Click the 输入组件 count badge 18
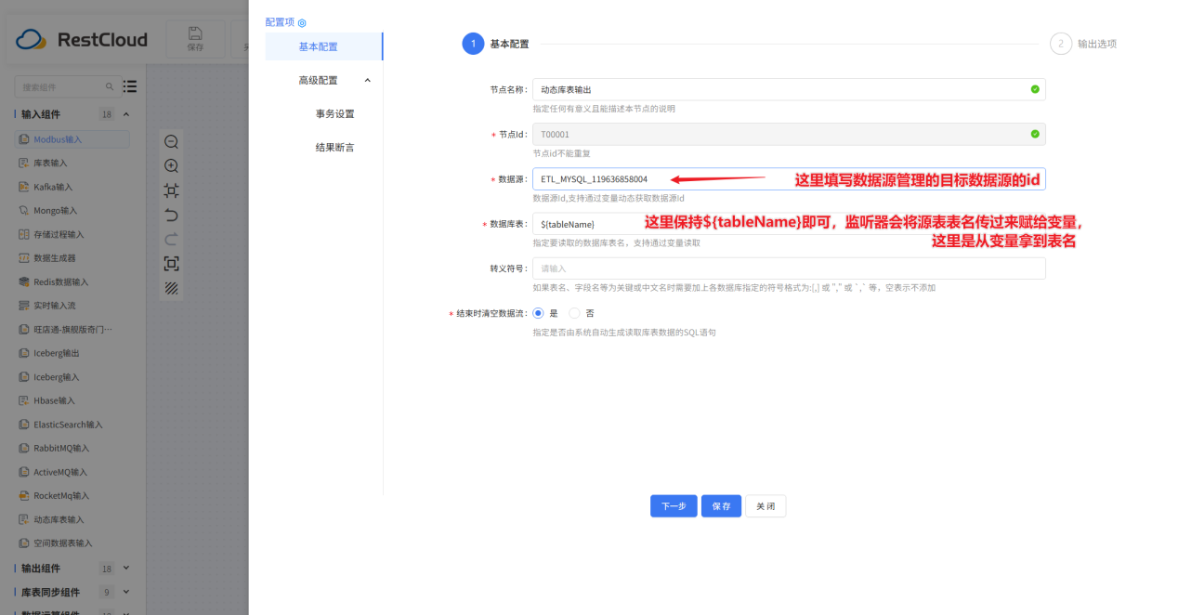Screen dimensions: 1178x615 [x=107, y=114]
